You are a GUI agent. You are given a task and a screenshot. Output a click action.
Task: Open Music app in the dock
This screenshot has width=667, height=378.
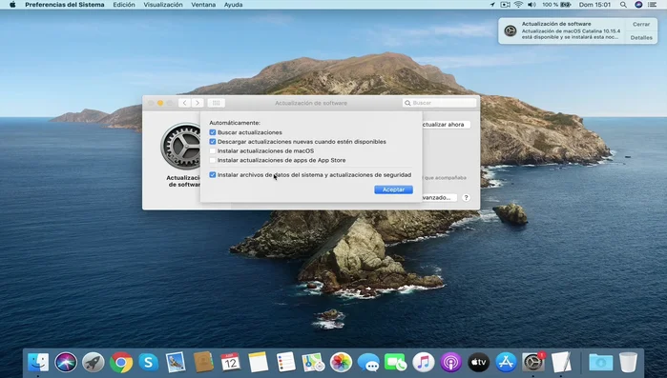424,363
